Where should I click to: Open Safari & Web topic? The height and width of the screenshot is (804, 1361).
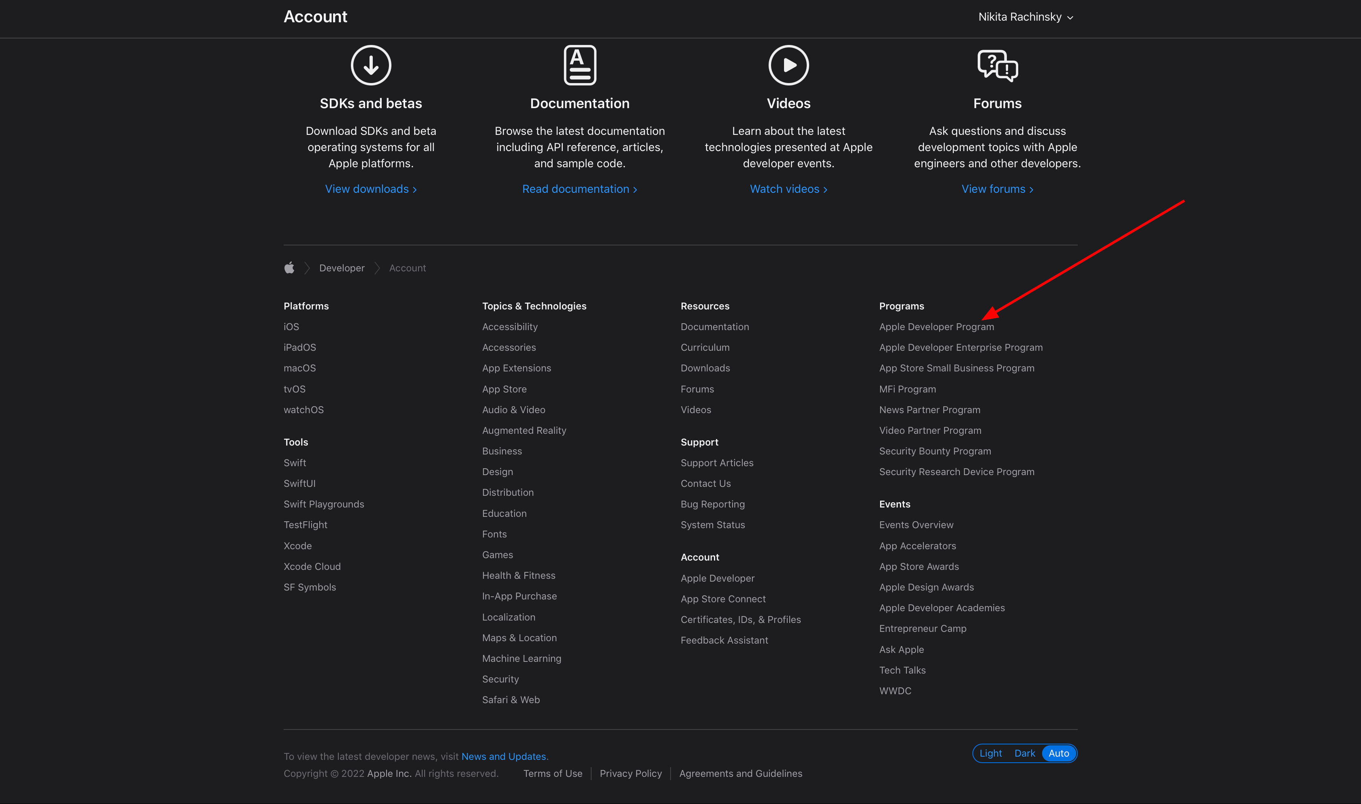coord(511,700)
